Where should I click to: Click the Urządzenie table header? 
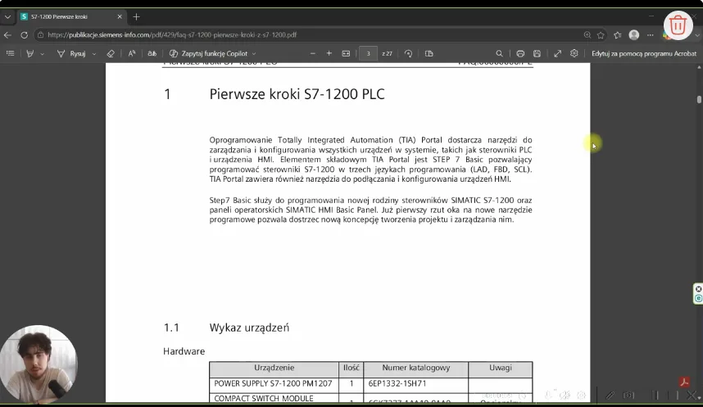[x=274, y=368]
